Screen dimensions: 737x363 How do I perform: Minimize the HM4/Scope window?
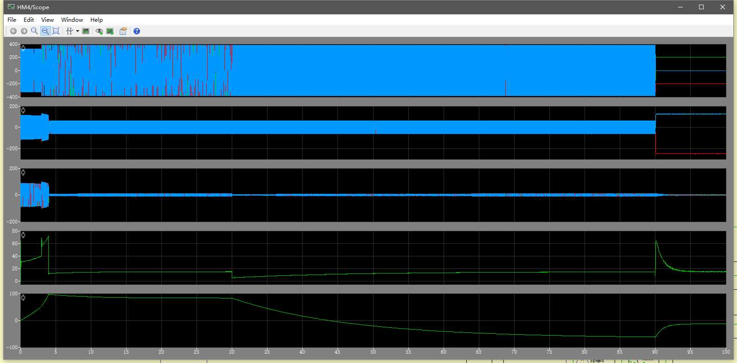680,7
